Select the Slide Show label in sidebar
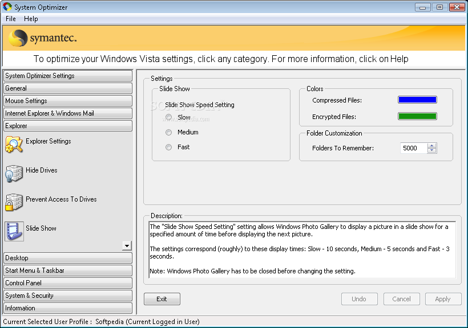The height and width of the screenshot is (328, 468). (41, 228)
